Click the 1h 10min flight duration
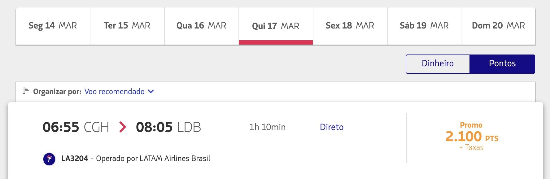550x179 pixels. tap(268, 127)
